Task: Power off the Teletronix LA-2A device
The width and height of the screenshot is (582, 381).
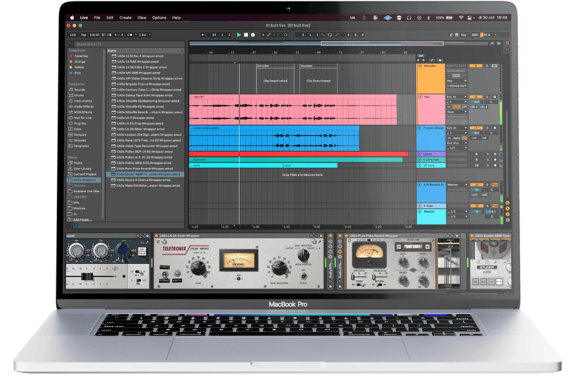Action: 304,275
